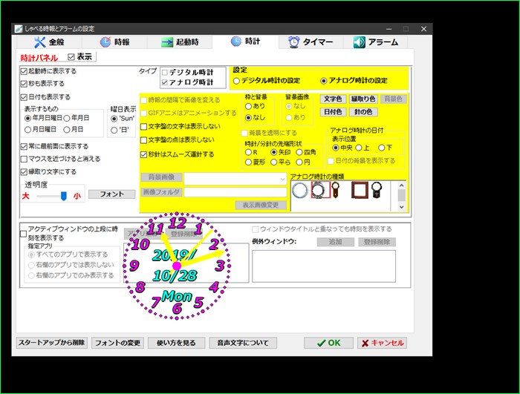Choose the black pendulum clock thumbnail
The height and width of the screenshot is (394, 520).
click(377, 190)
